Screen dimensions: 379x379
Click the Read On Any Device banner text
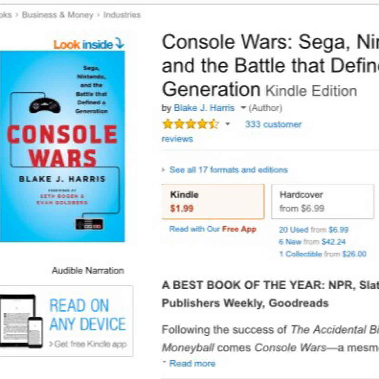(87, 315)
